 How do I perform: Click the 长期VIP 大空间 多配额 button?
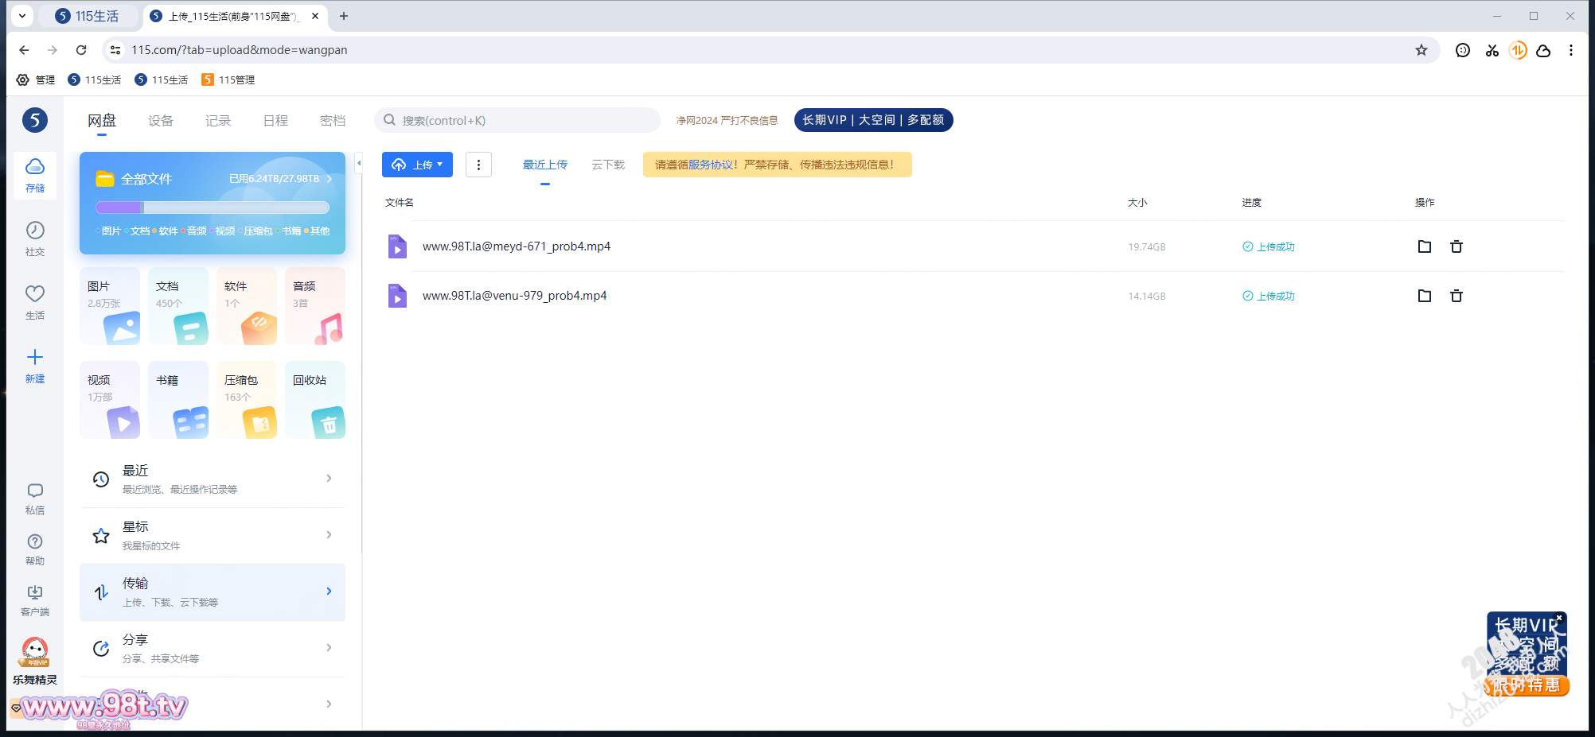click(x=873, y=120)
